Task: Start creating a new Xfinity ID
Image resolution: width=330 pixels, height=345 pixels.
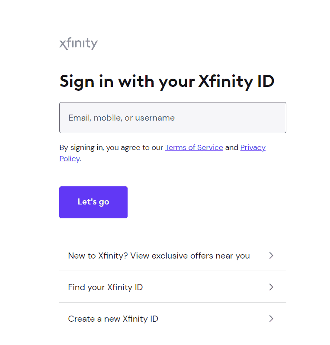Action: tap(173, 318)
